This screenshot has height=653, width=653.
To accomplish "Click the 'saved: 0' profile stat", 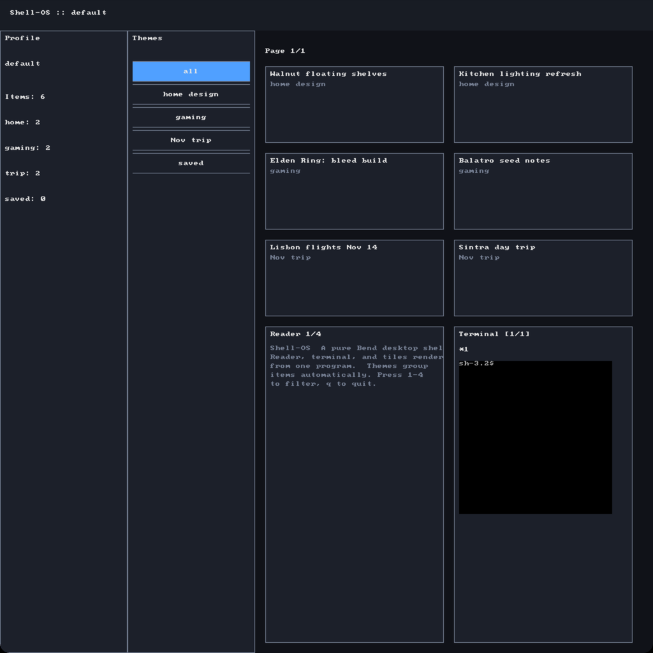I will tap(25, 199).
